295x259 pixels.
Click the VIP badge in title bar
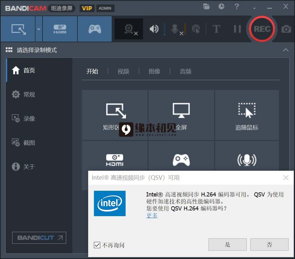(87, 8)
